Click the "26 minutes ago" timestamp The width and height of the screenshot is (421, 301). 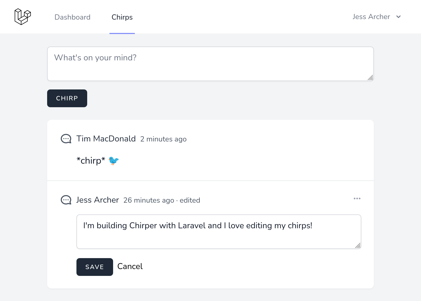pos(148,200)
